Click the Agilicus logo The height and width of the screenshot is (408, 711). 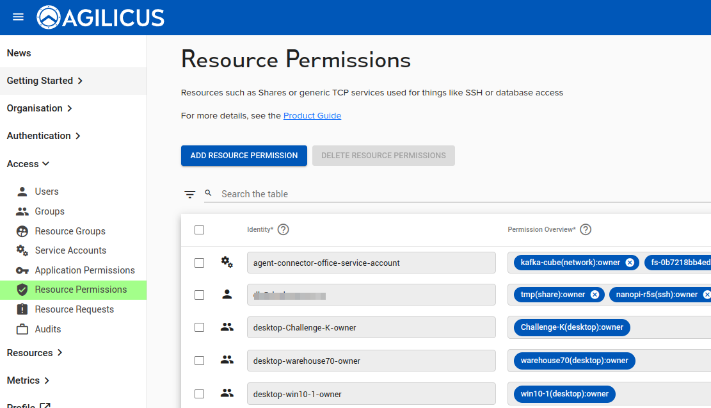[x=101, y=17]
